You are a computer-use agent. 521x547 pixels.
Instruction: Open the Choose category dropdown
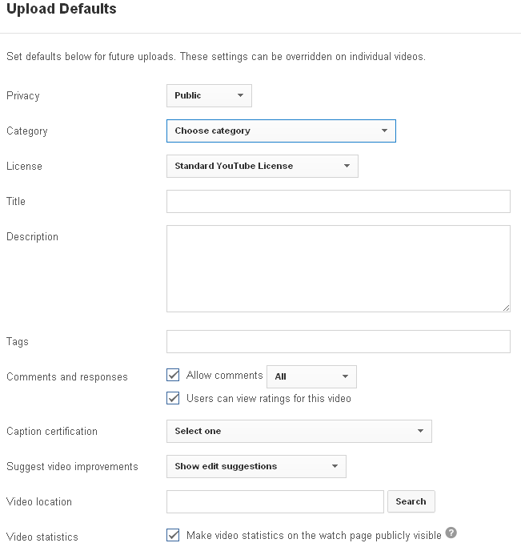coord(281,131)
